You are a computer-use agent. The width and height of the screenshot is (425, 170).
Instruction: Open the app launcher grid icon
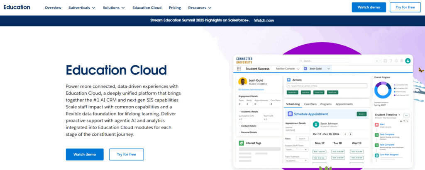pyautogui.click(x=239, y=69)
